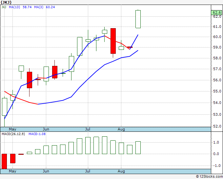Click the 61.0 price axis label
The width and height of the screenshot is (223, 179).
(217, 27)
